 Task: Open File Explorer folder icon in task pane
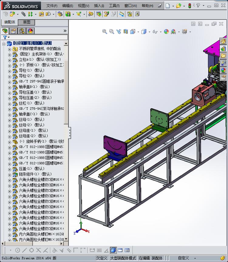[223, 55]
